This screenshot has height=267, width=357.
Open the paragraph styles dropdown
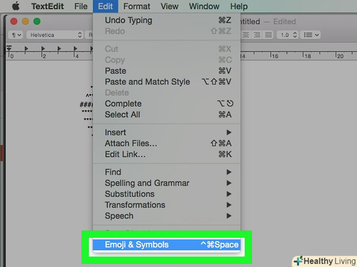pos(16,35)
